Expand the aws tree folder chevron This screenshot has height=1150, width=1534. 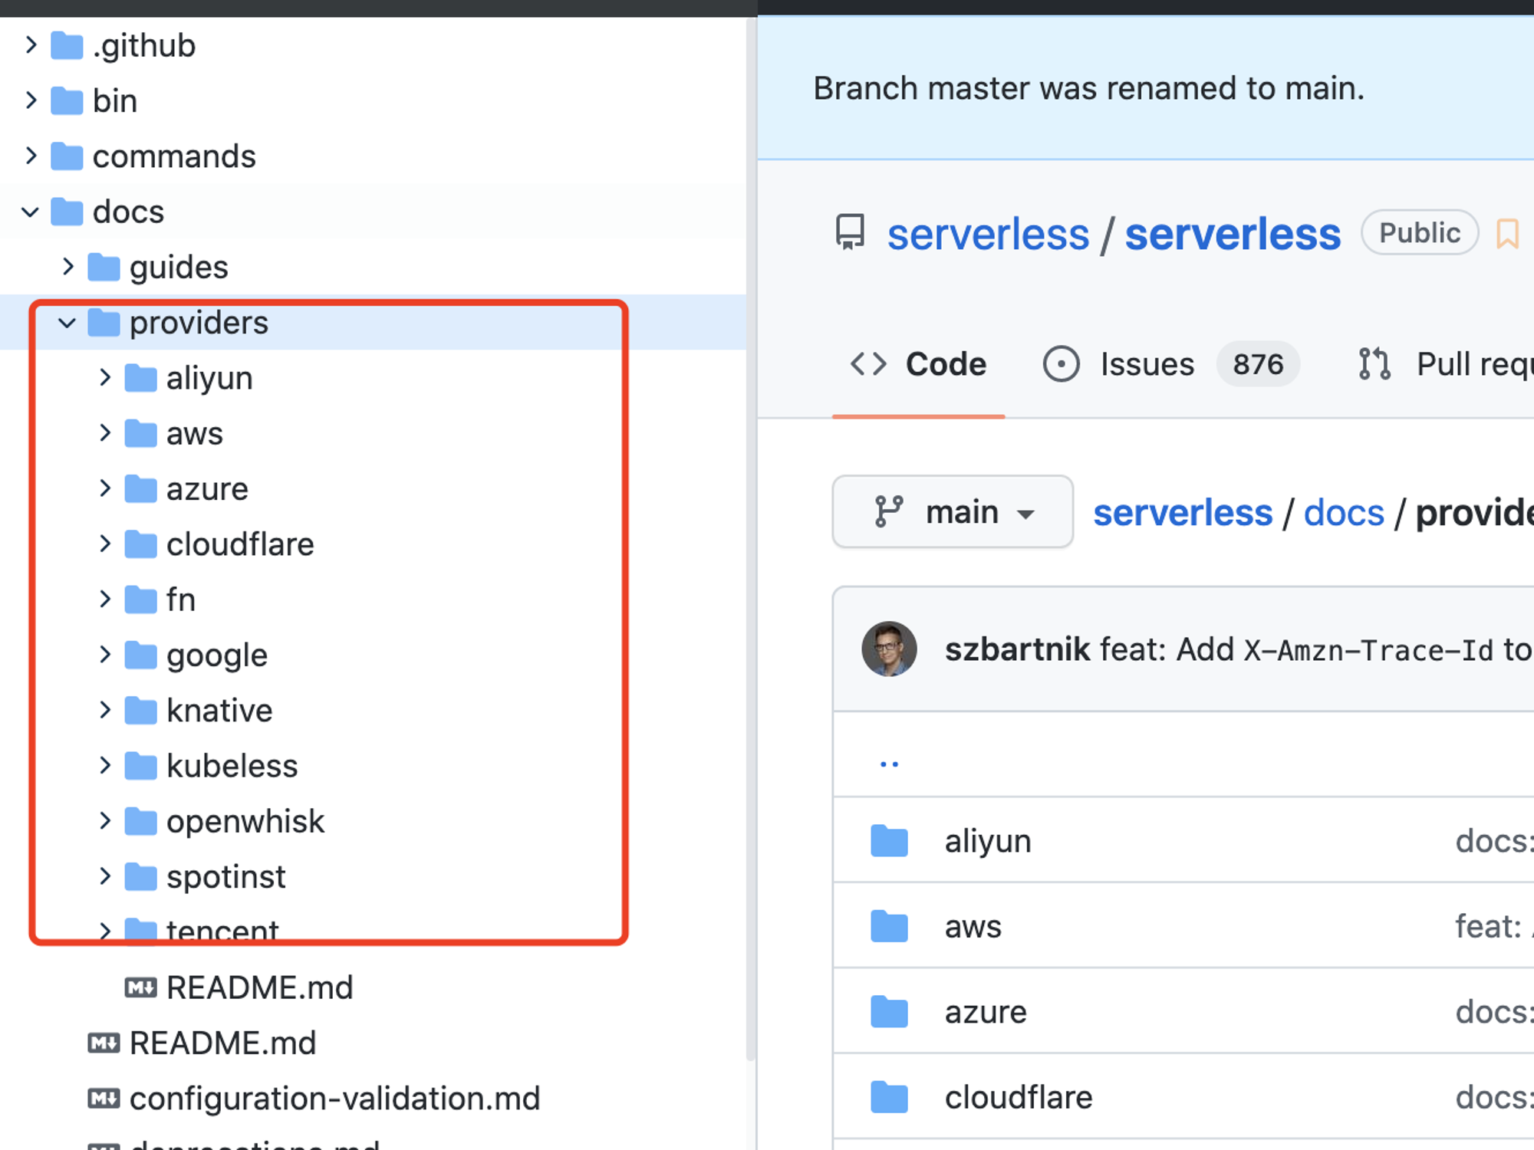coord(105,433)
